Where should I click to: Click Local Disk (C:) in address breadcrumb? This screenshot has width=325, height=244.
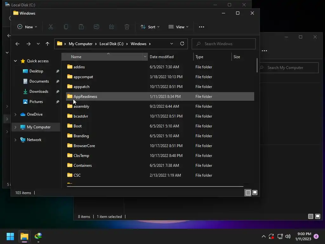pos(111,44)
